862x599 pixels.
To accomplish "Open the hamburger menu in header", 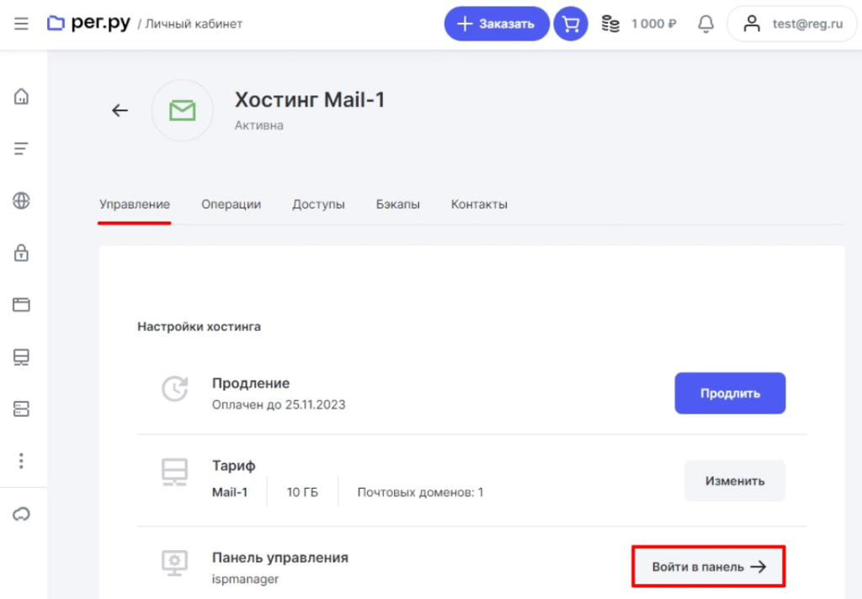I will tap(21, 24).
